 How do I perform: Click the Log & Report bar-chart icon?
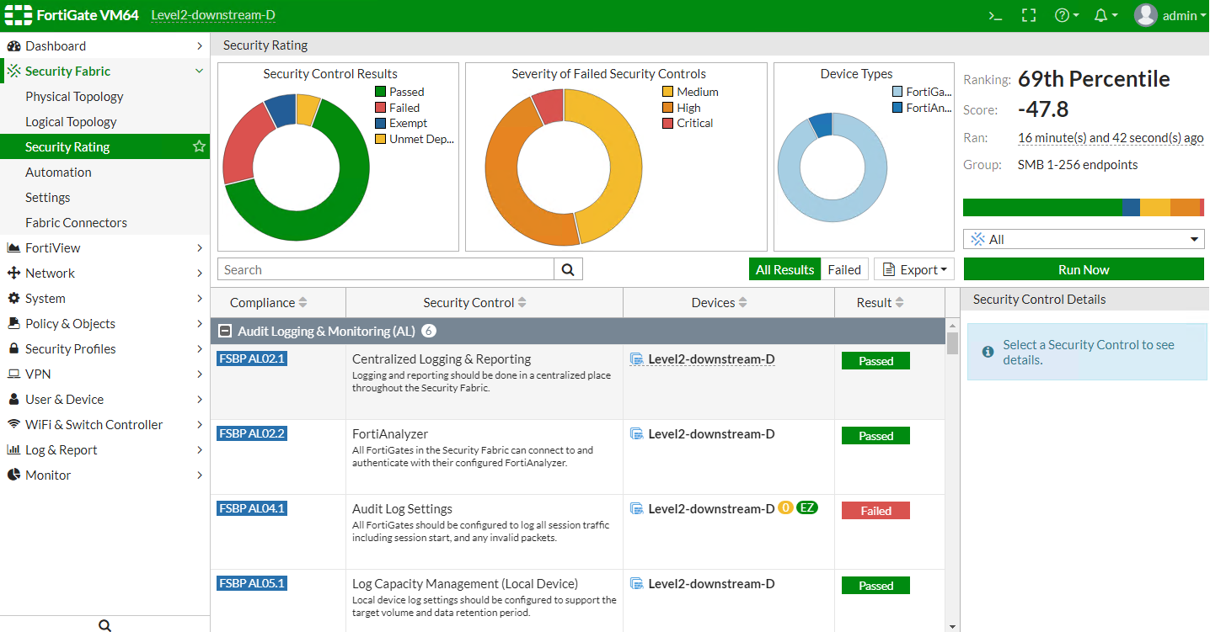tap(13, 450)
